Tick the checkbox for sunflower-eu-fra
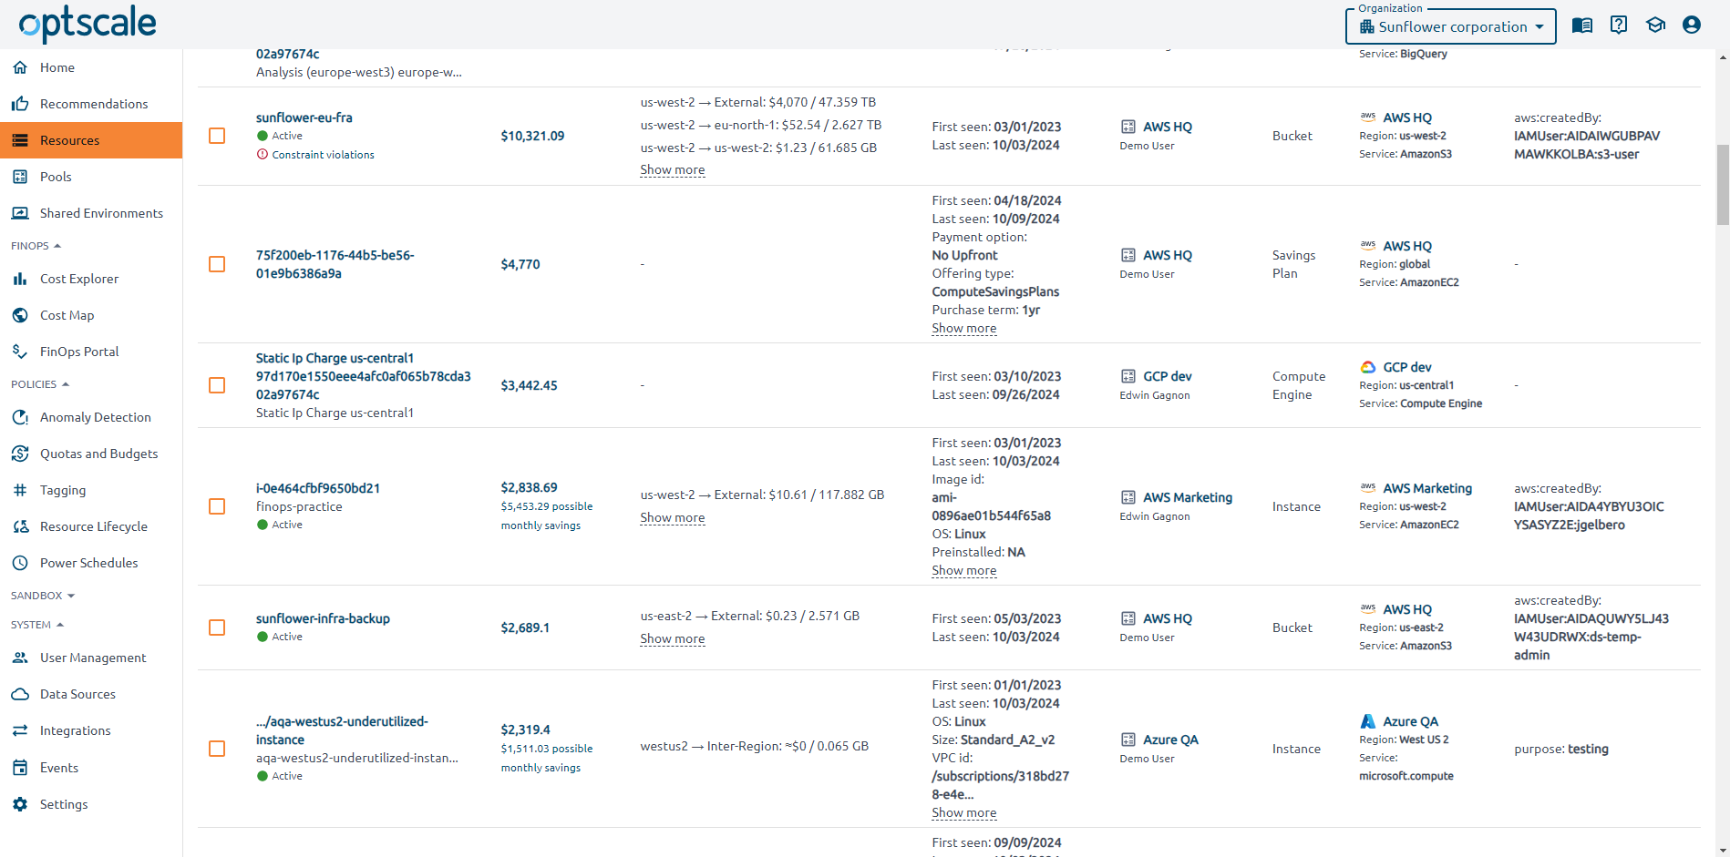Viewport: 1730px width, 857px height. [x=217, y=136]
